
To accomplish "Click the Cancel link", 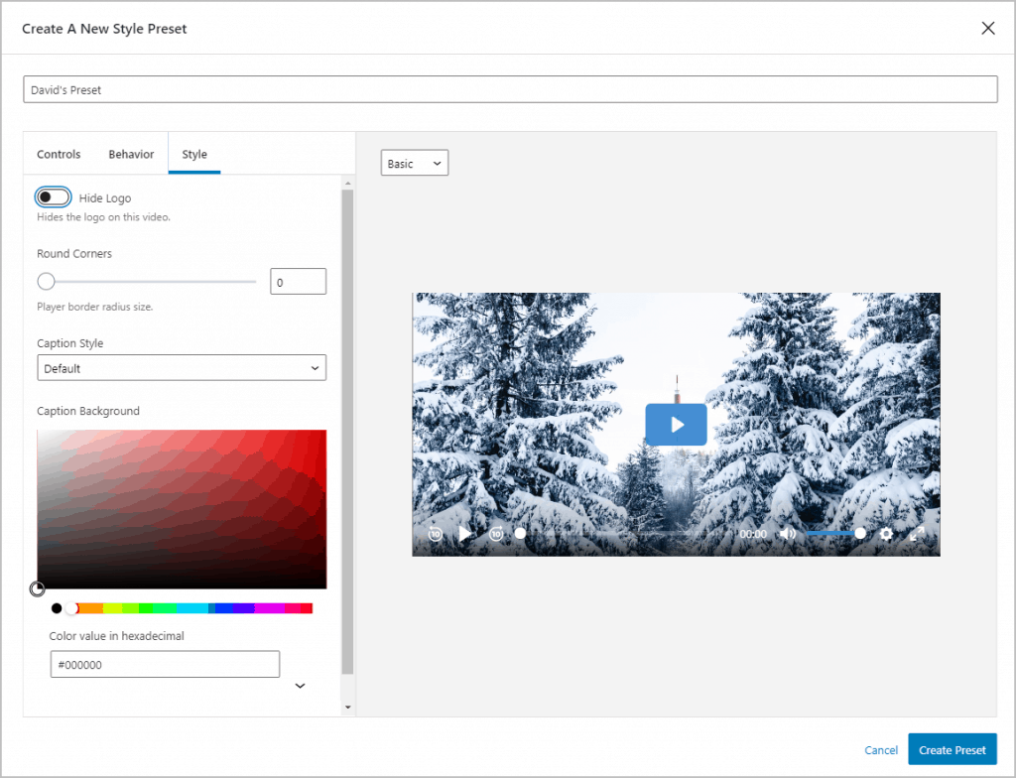I will [x=881, y=750].
